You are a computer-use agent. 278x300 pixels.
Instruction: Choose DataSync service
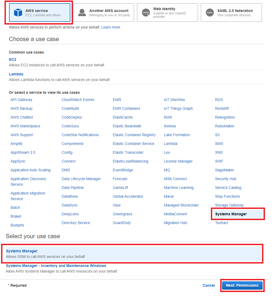click(70, 205)
